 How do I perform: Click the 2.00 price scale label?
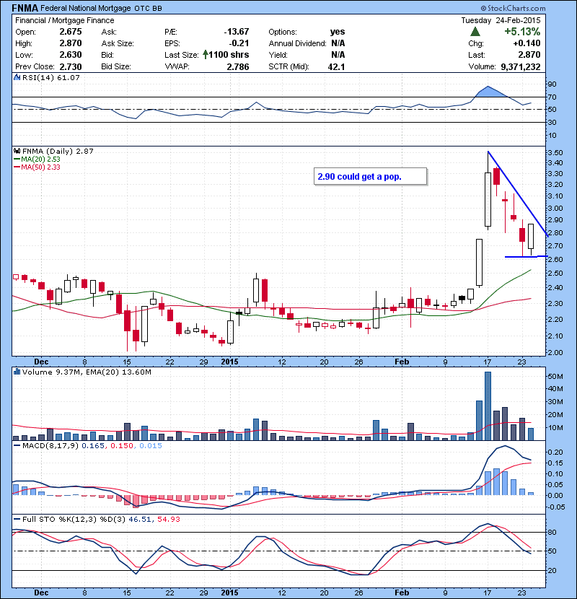coord(555,352)
